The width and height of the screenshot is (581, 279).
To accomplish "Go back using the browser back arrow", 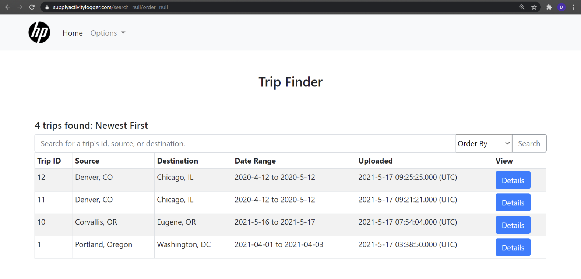I will click(x=7, y=7).
